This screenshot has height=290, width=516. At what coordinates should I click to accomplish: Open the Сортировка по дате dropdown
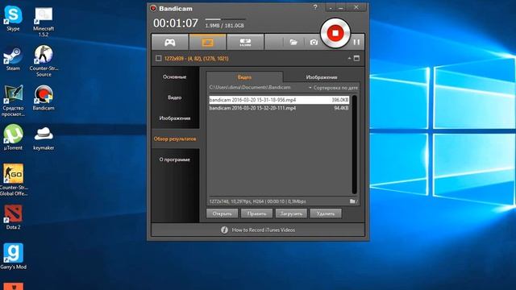(333, 88)
